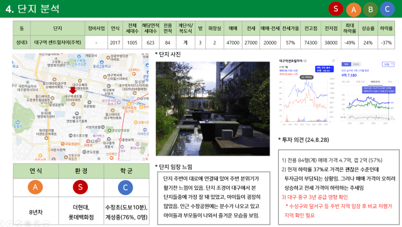Open the slideshow pen tool menu
This screenshot has height=227, width=402.
pos(19,223)
